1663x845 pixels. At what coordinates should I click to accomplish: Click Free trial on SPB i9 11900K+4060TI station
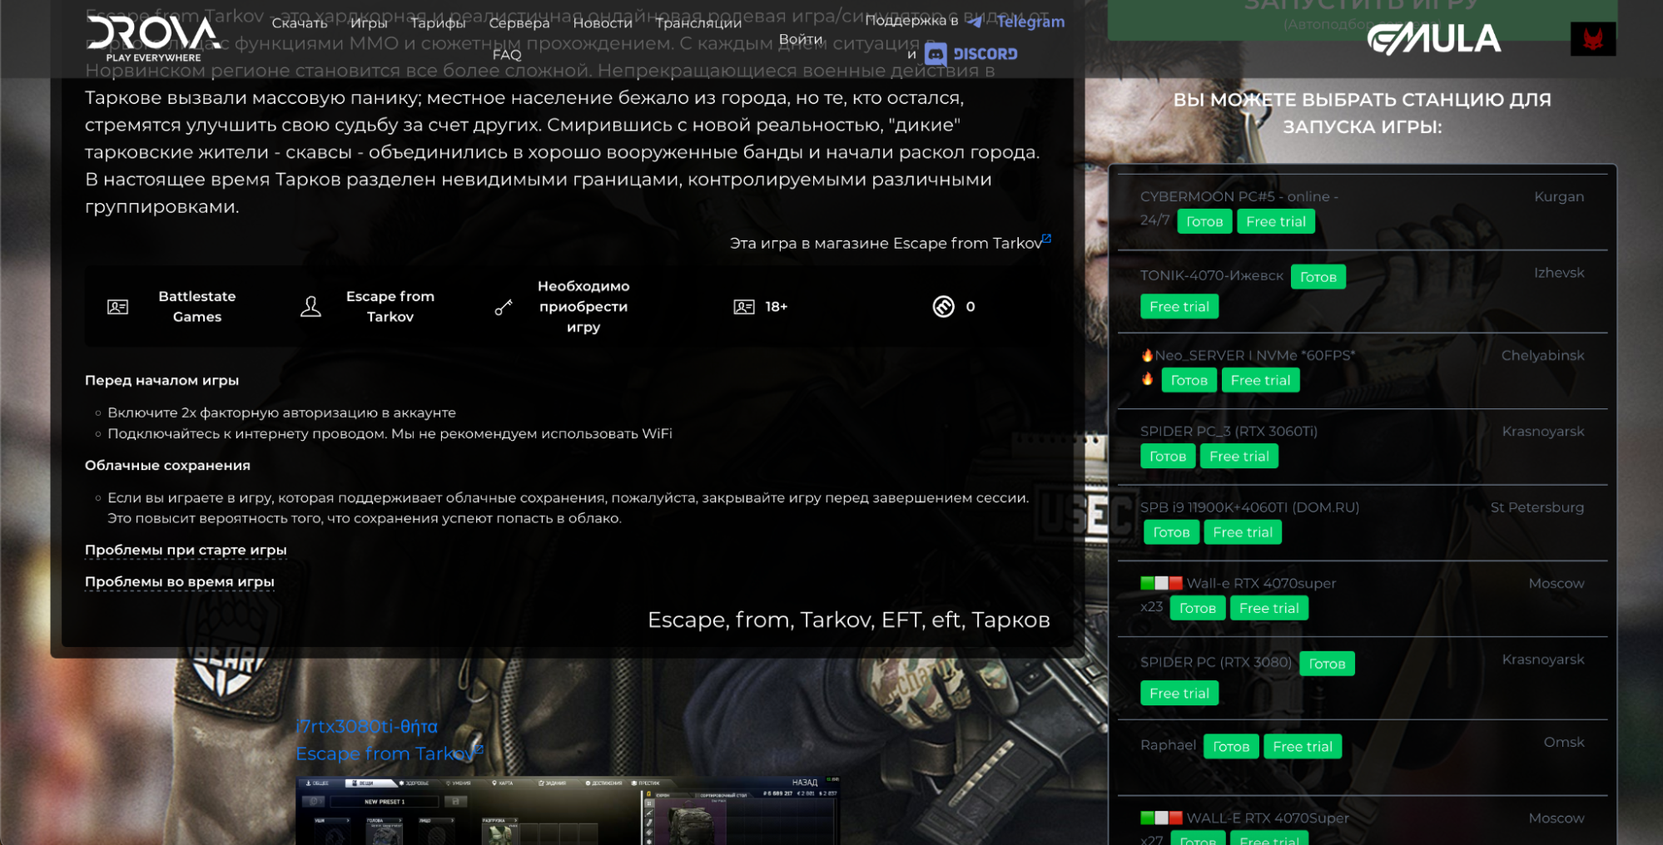point(1243,532)
